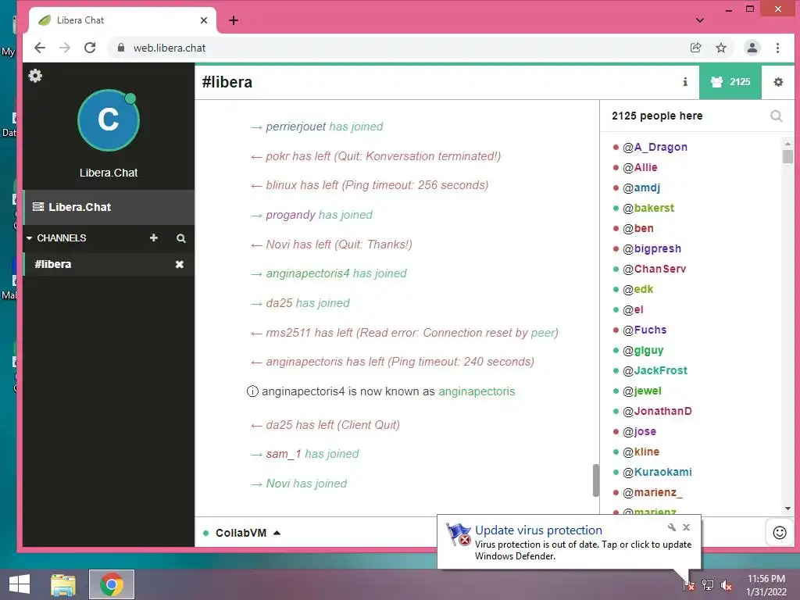Open Chrome's three-dot menu
The height and width of the screenshot is (600, 800).
pyautogui.click(x=777, y=48)
